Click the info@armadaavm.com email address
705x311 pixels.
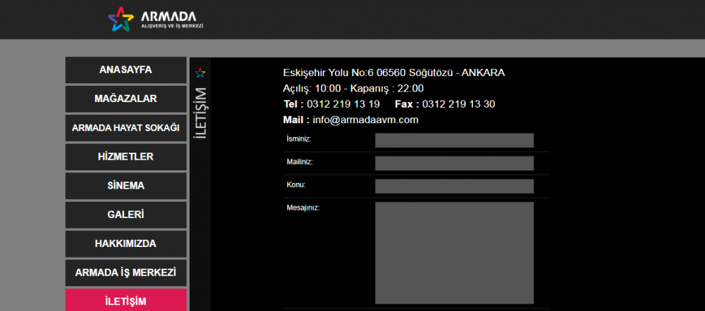[x=365, y=120]
